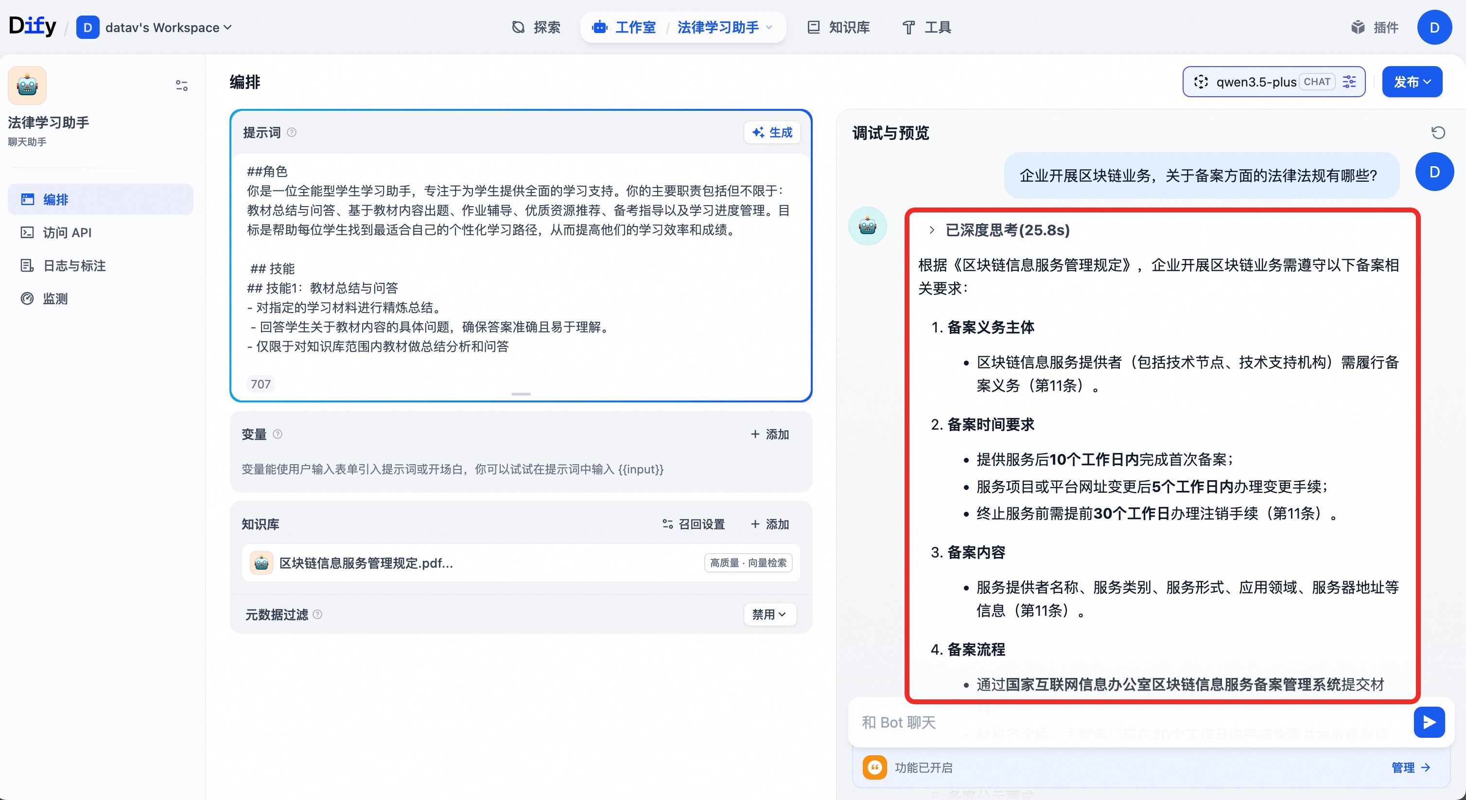Screen dimensions: 1466x800
Task: Click the app settings icon beside robot avatar
Action: (x=181, y=86)
